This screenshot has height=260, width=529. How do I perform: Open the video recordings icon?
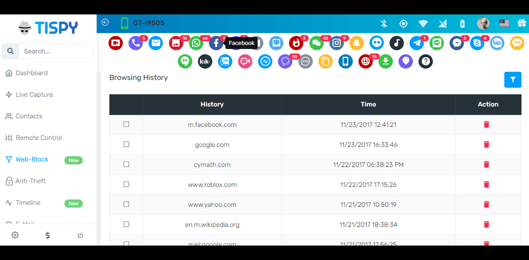[x=115, y=43]
